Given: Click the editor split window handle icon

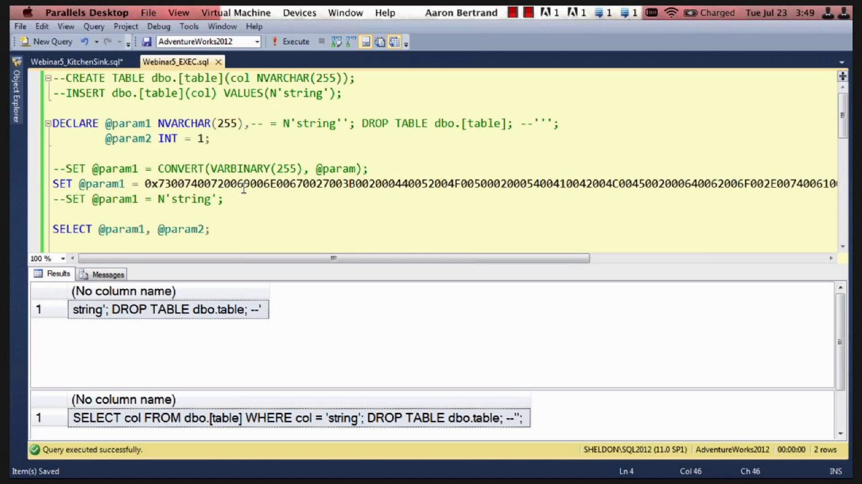Looking at the screenshot, I should (842, 77).
